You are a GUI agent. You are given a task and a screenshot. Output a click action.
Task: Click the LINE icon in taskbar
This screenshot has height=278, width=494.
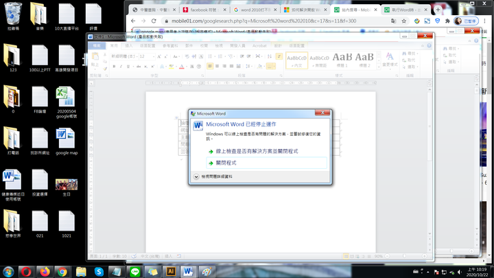point(135,272)
